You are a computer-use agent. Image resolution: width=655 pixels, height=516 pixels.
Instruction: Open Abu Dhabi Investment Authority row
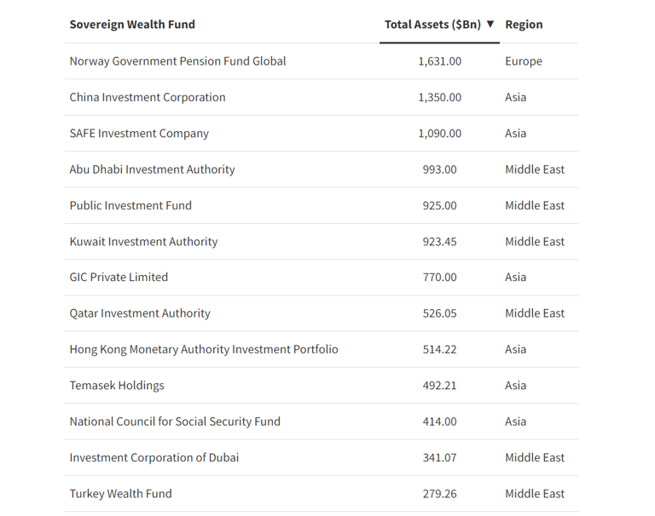point(322,169)
